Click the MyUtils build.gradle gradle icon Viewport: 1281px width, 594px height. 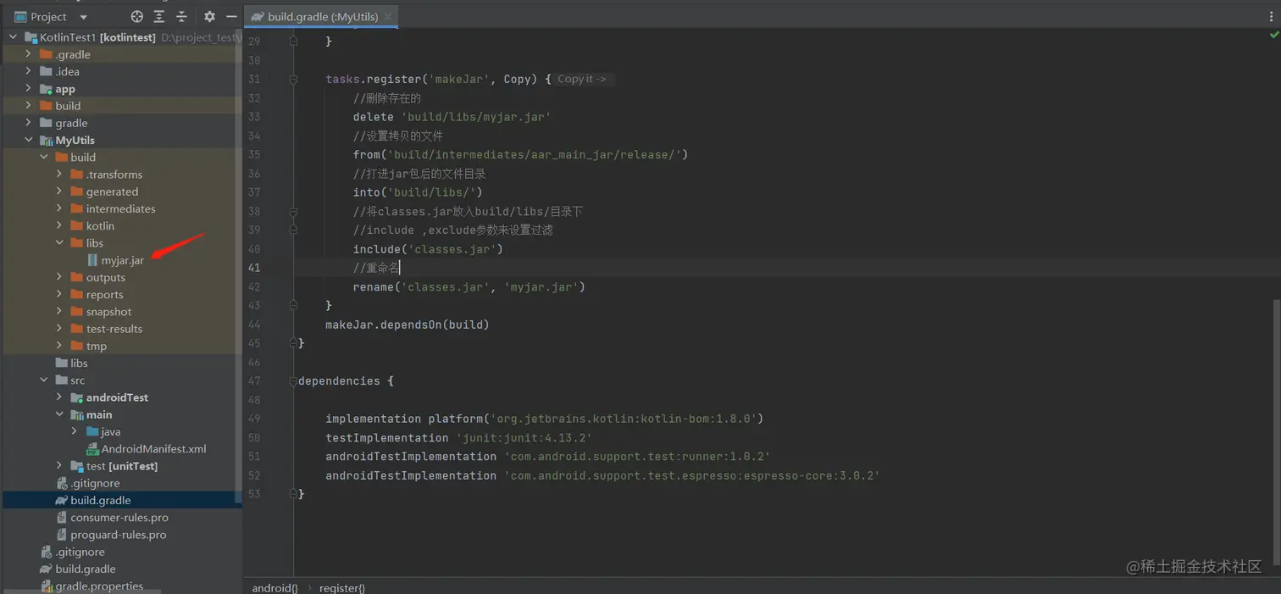point(62,501)
